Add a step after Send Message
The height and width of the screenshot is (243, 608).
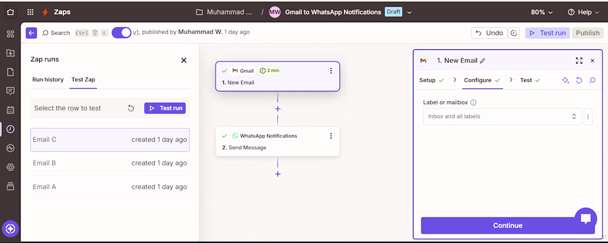coord(277,174)
